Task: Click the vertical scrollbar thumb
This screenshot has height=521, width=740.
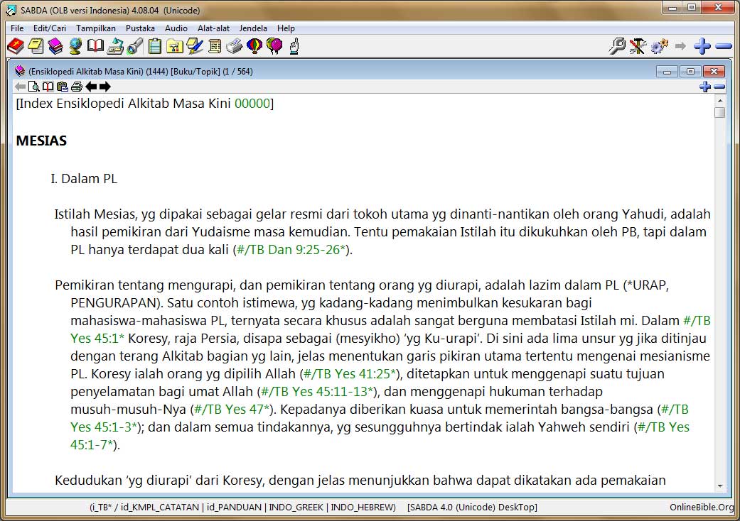Action: (x=719, y=113)
